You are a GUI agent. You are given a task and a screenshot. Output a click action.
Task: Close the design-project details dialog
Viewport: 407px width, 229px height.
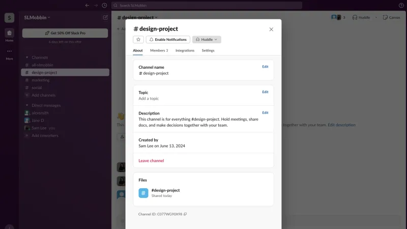[271, 30]
